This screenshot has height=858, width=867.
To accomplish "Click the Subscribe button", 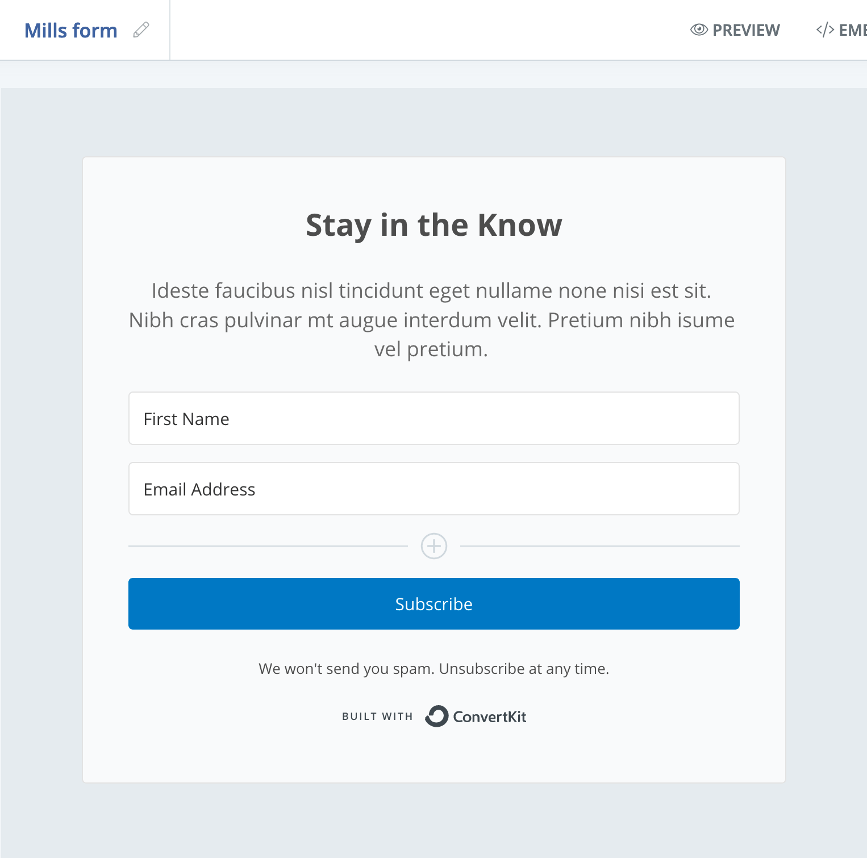I will click(x=434, y=603).
